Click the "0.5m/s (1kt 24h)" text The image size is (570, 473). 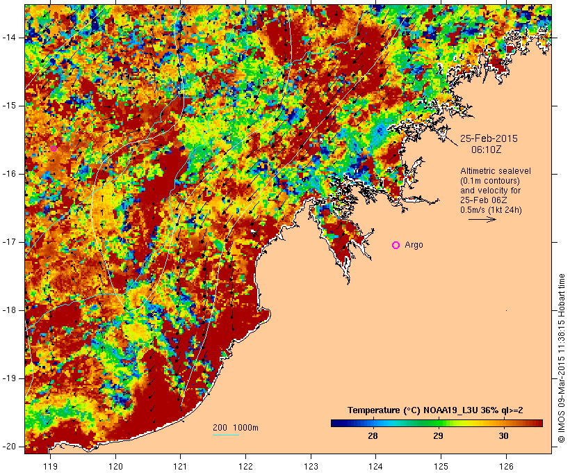[491, 210]
